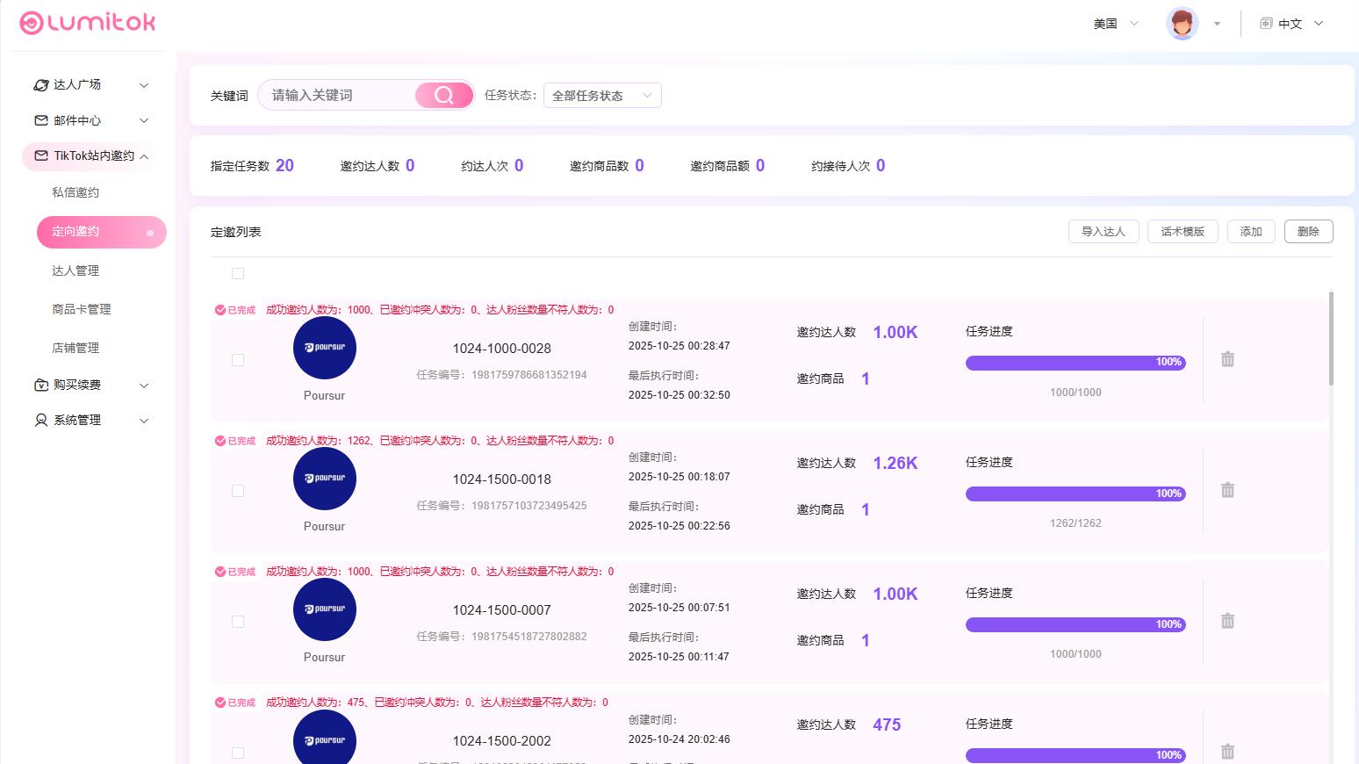The image size is (1359, 764).
Task: Open the 全部任务状态 dropdown
Action: [x=602, y=96]
